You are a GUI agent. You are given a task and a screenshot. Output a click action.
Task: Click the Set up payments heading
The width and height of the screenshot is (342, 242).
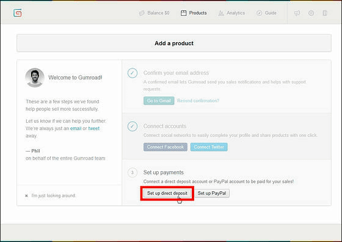pyautogui.click(x=164, y=172)
